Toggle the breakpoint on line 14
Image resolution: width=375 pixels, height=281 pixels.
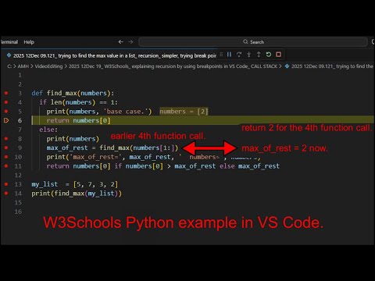(6, 193)
